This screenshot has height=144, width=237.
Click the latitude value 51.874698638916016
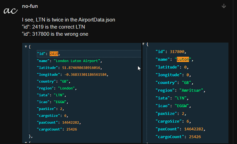(x=81, y=68)
